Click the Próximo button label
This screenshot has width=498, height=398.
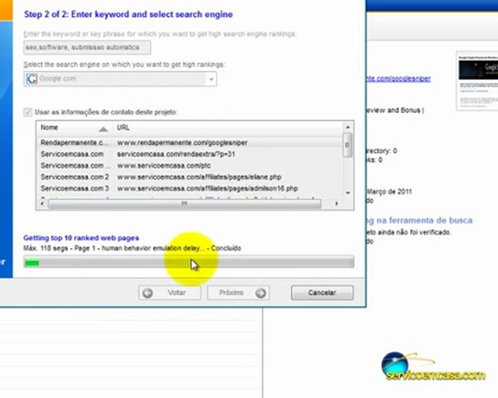[x=231, y=292]
